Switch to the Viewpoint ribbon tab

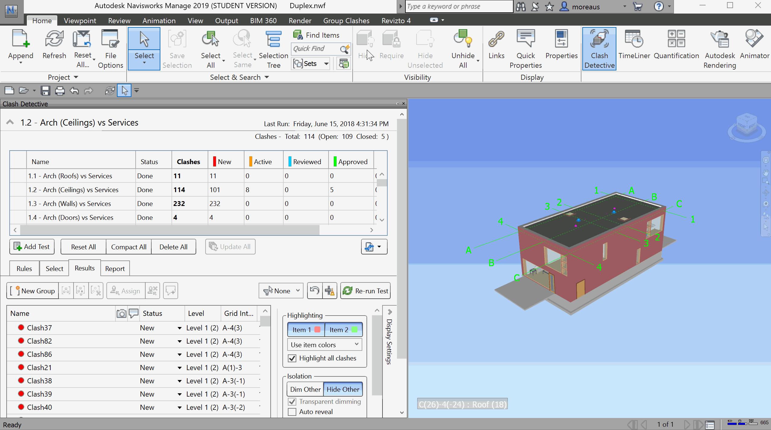tap(80, 21)
